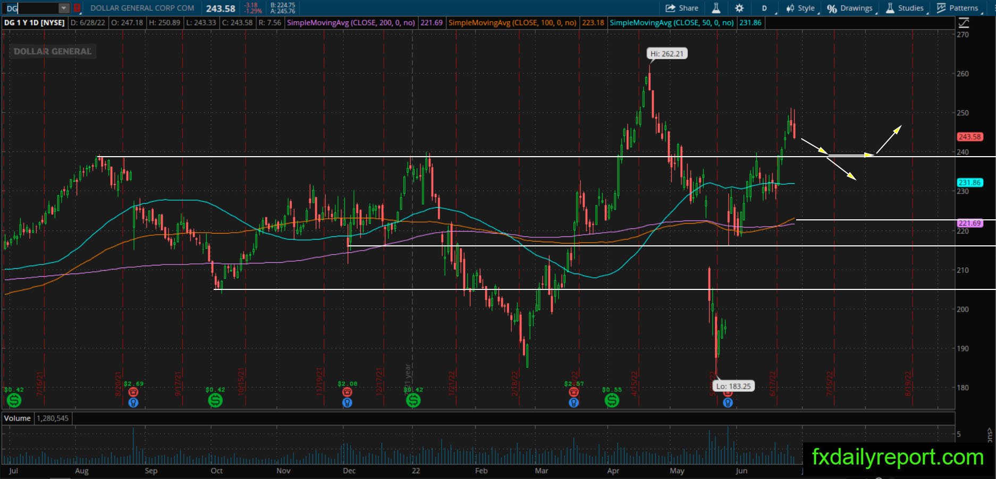Click the earnings phone icon below Lo: 183.25
This screenshot has height=479, width=996.
[728, 394]
